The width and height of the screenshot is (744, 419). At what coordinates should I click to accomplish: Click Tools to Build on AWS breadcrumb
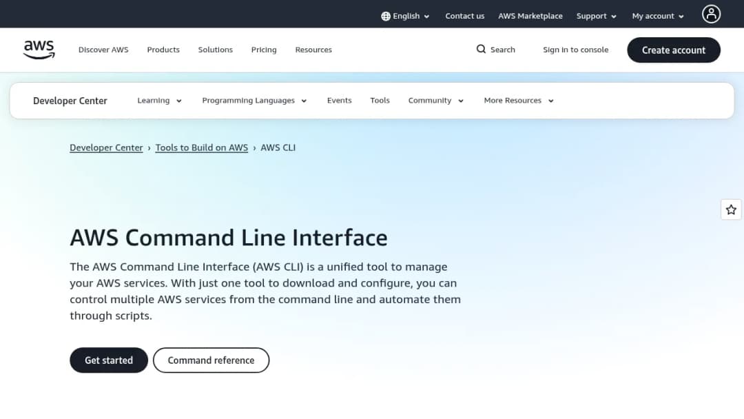(202, 147)
